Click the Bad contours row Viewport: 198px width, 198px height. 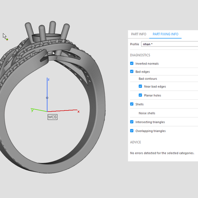pos(164,79)
